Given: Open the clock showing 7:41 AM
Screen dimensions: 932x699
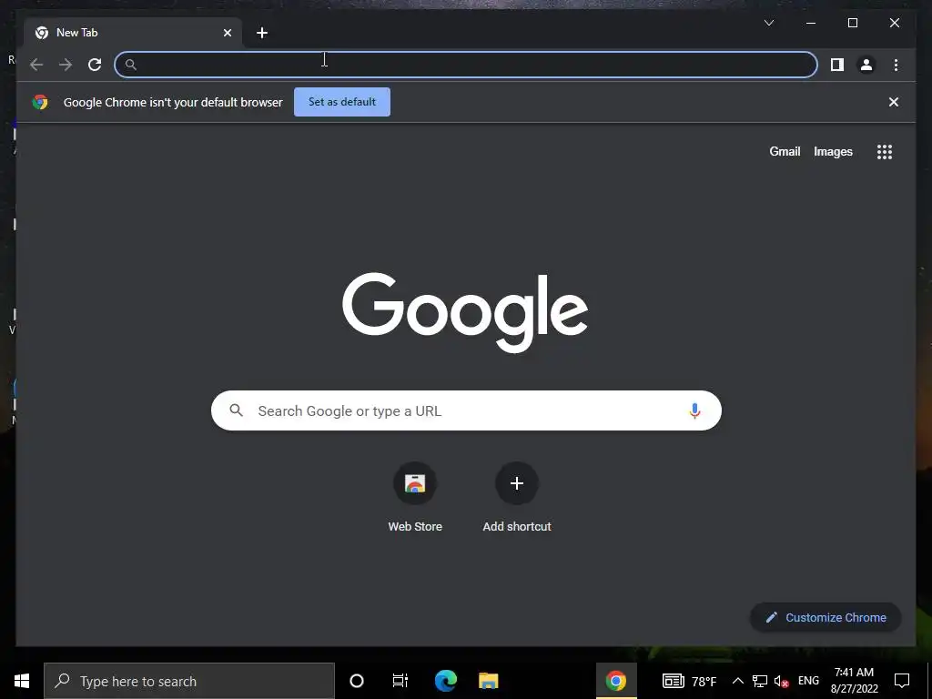Looking at the screenshot, I should click(x=854, y=681).
